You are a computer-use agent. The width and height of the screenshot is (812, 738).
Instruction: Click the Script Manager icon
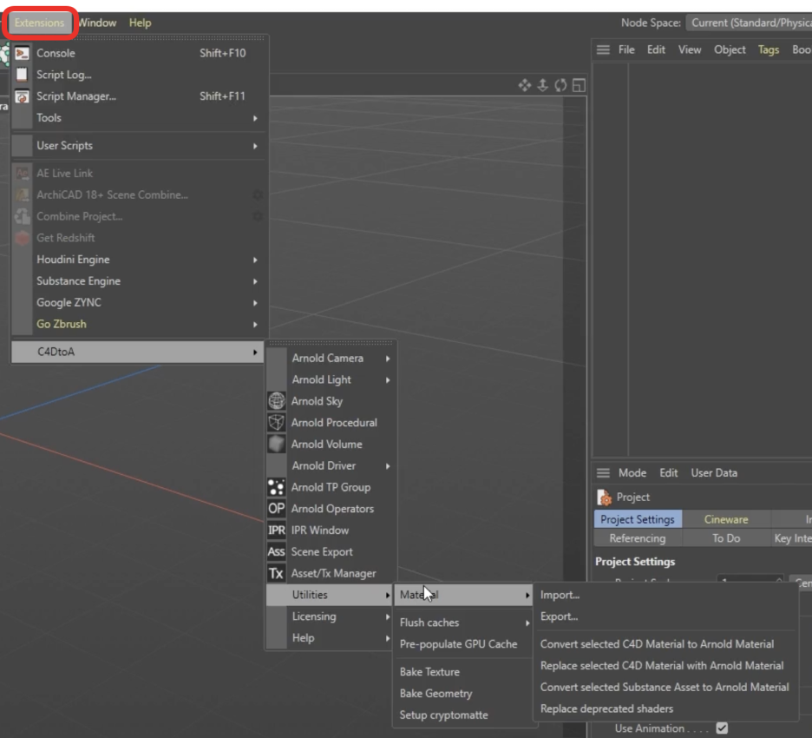pyautogui.click(x=22, y=96)
